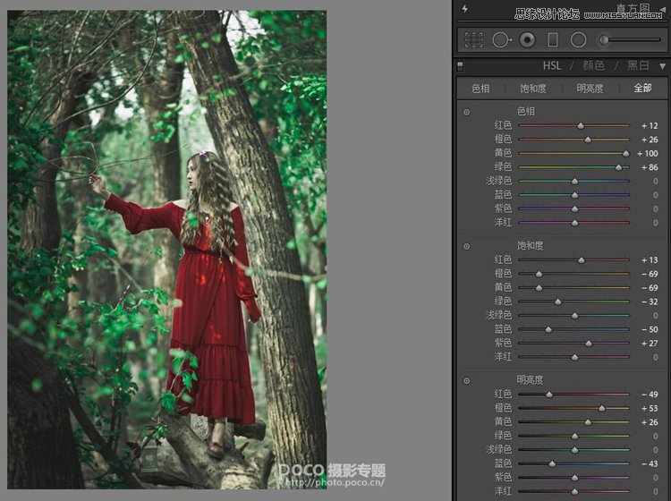
Task: Switch to the HSL mode in panel header
Action: tap(552, 66)
